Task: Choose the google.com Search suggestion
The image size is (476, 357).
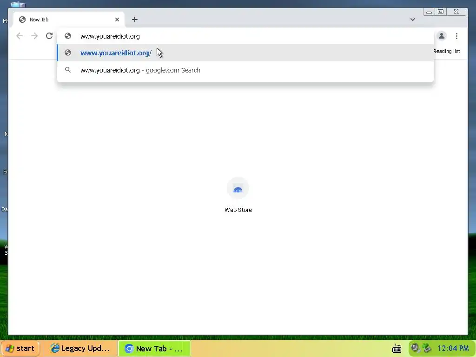Action: [x=245, y=70]
